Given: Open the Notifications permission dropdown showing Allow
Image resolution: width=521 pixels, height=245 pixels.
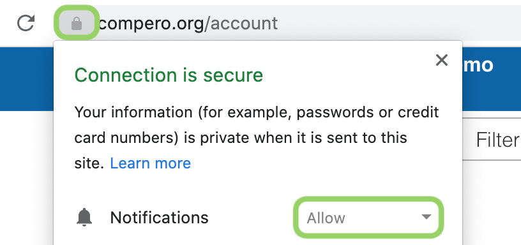Looking at the screenshot, I should coord(368,218).
